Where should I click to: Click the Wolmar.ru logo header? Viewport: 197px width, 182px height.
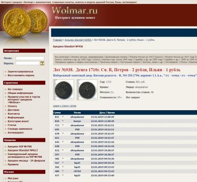click(75, 11)
